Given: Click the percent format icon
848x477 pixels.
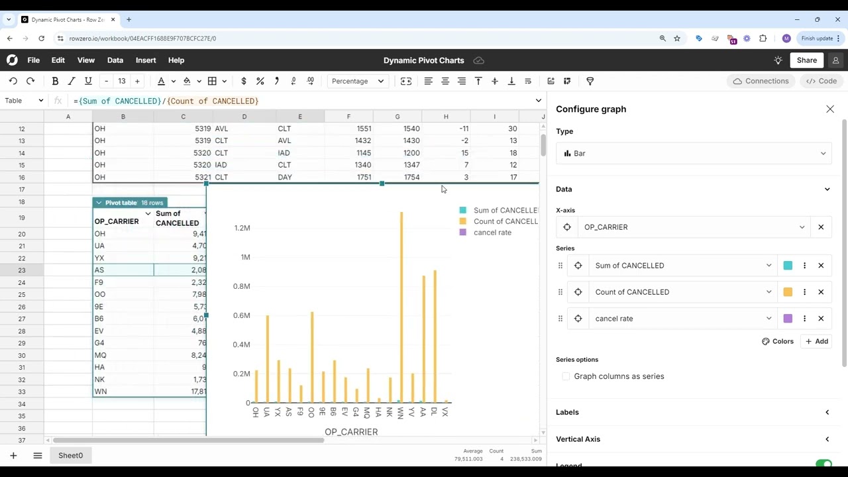Looking at the screenshot, I should tap(260, 81).
